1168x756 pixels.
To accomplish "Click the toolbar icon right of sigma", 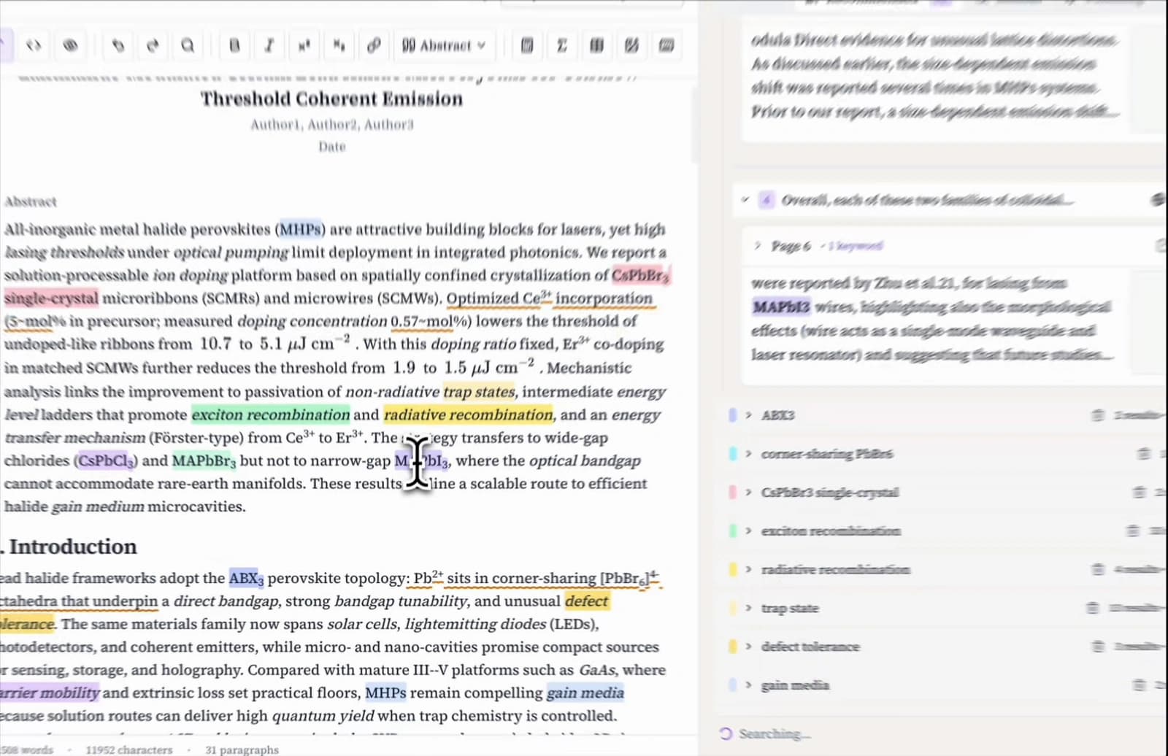I will point(596,45).
